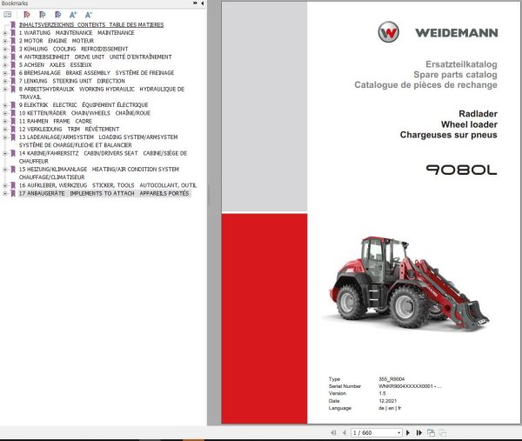Screen dimensions: 522x441
Task: Expand the 7 LENKUNG STEERING UNIT bookmark
Action: pos(5,81)
